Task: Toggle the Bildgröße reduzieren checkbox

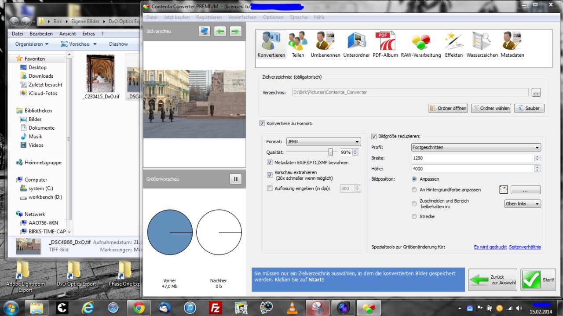Action: (374, 136)
